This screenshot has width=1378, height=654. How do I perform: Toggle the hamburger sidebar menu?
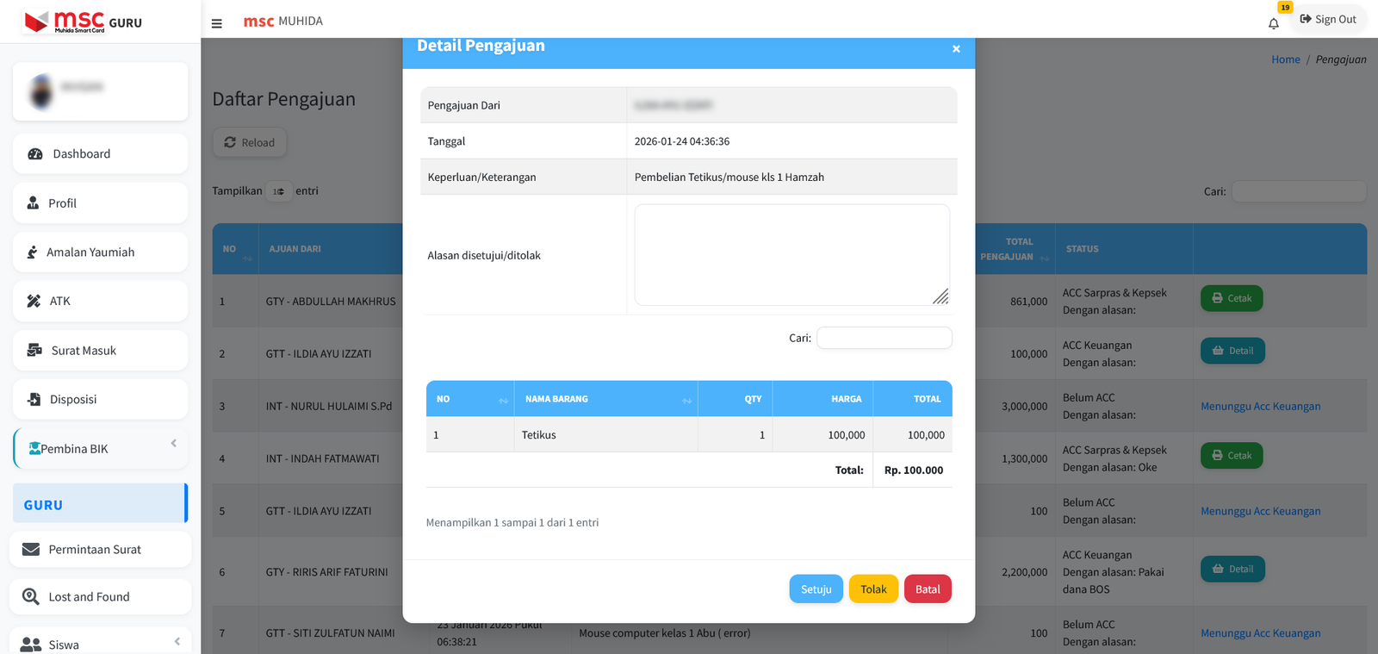[217, 23]
